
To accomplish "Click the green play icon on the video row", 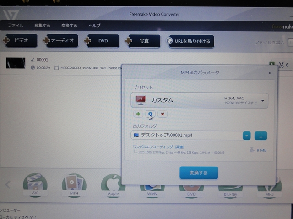I will coord(272,63).
